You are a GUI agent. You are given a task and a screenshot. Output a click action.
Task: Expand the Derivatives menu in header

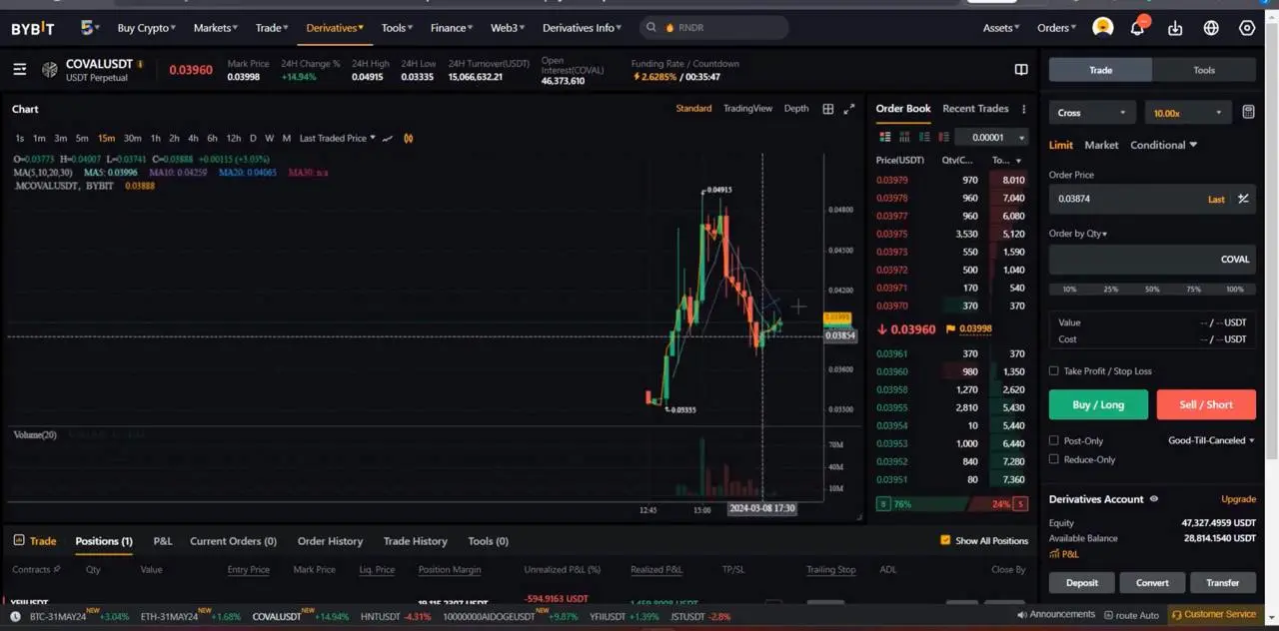coord(335,28)
